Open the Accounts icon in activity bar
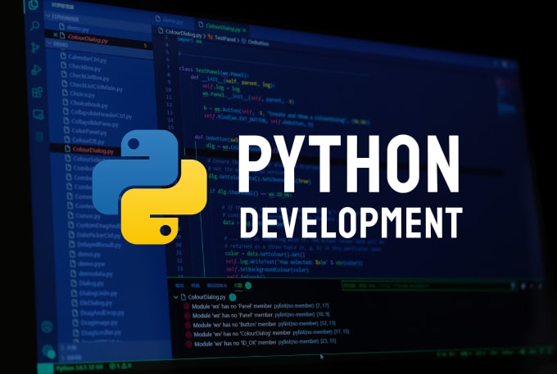Image resolution: width=557 pixels, height=374 pixels. 47,327
